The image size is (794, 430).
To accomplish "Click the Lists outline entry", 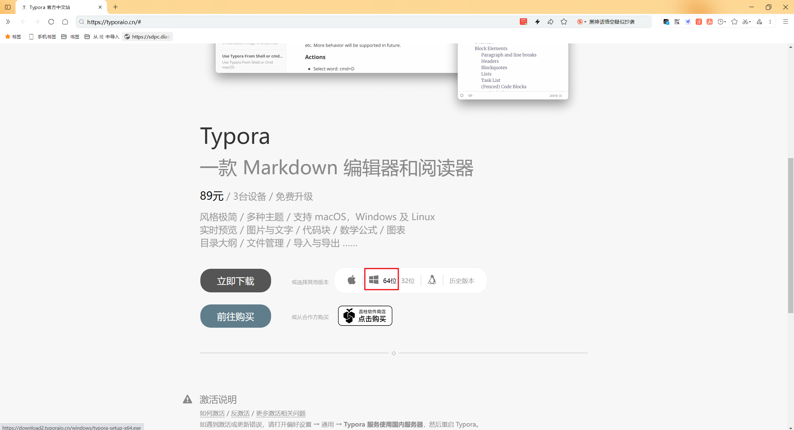I will 486,74.
